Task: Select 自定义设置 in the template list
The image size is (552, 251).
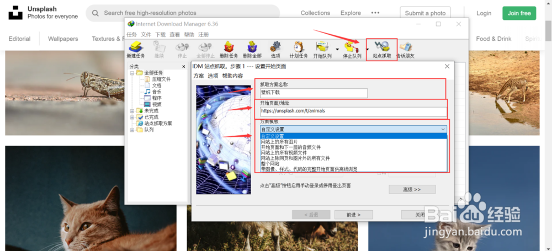Action: 353,136
